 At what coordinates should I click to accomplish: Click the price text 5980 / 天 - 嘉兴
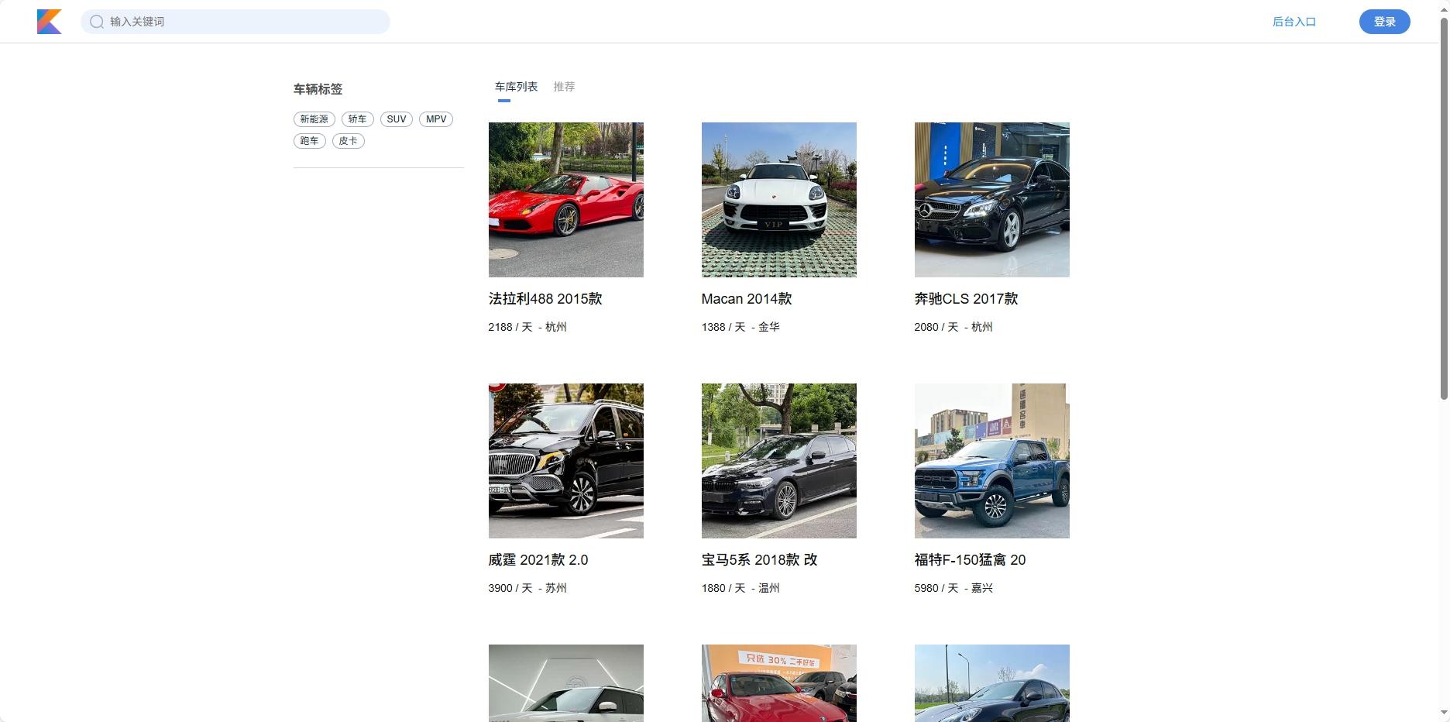pos(953,588)
